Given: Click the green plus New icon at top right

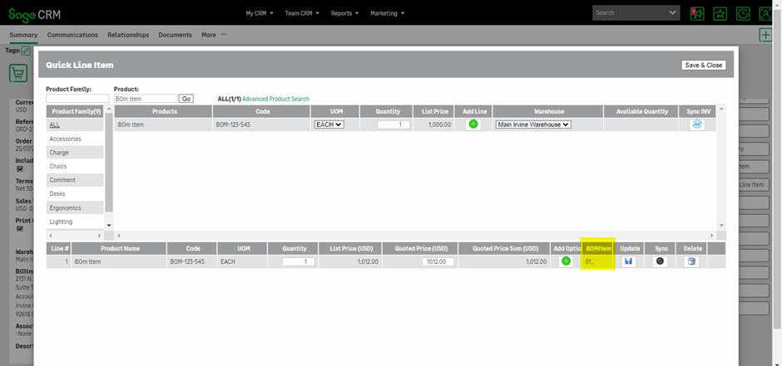Looking at the screenshot, I should point(765,35).
